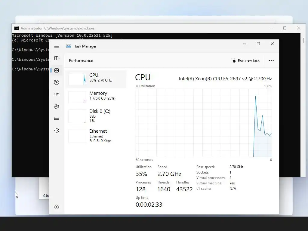The height and width of the screenshot is (231, 308).
Task: Close the cmd.exe command prompt window
Action: pyautogui.click(x=299, y=28)
